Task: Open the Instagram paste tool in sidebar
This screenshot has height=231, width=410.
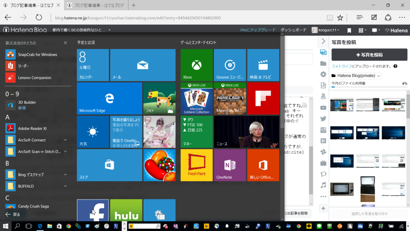Action: [x=323, y=130]
